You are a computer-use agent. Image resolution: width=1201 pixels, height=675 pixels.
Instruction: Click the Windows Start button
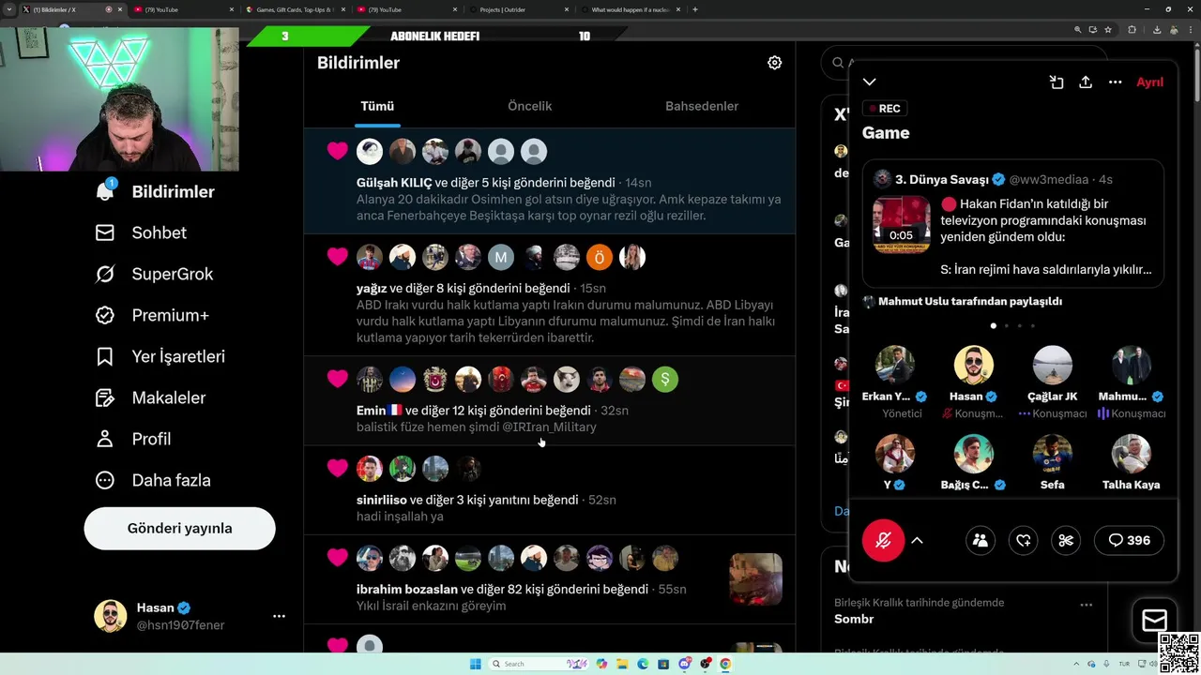point(475,664)
